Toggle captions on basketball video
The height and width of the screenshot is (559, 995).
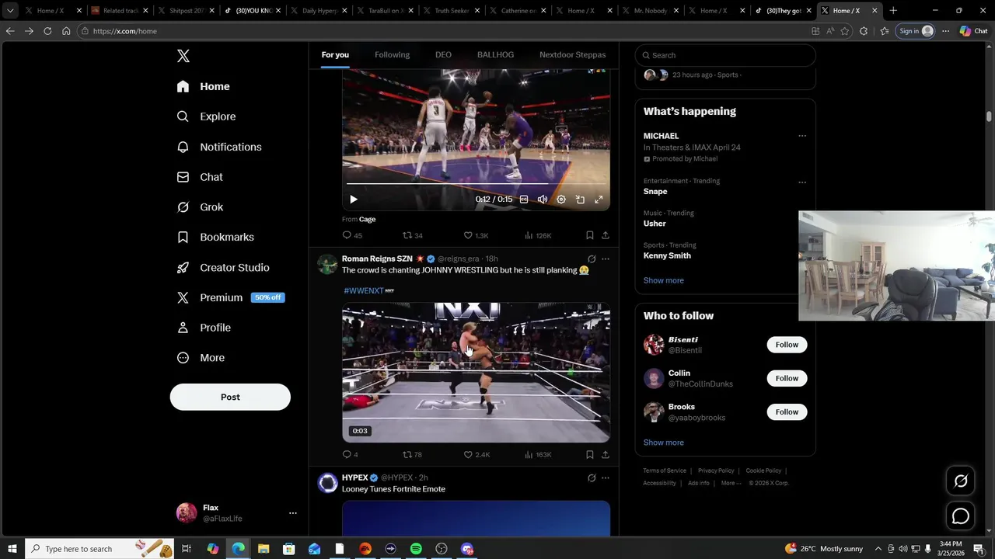pyautogui.click(x=524, y=200)
